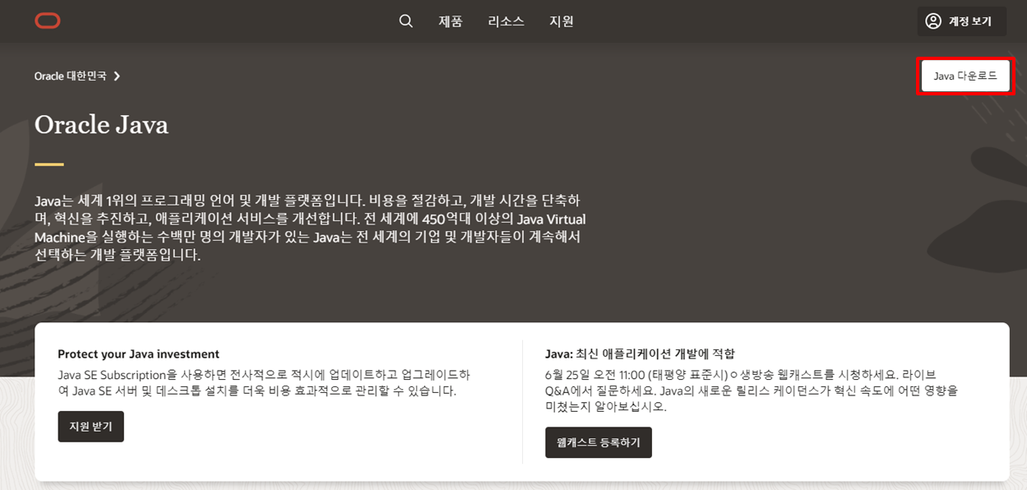The height and width of the screenshot is (490, 1027).
Task: Click the 지원 받기 button
Action: (x=90, y=427)
